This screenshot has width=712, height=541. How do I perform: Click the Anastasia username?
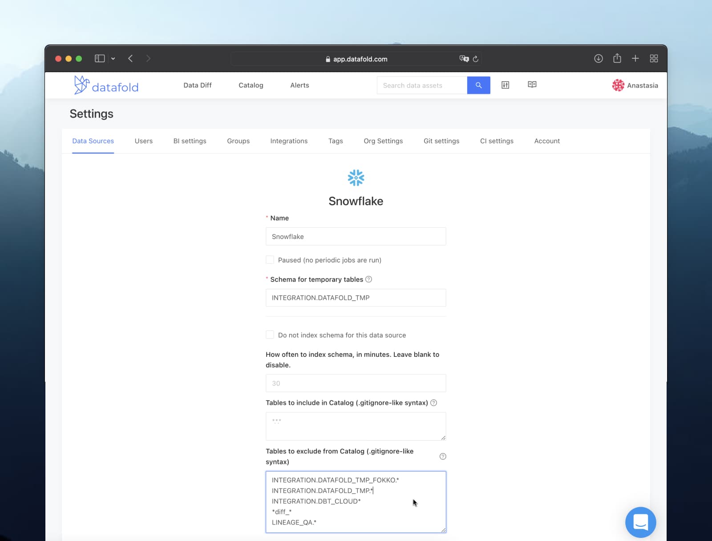coord(643,85)
